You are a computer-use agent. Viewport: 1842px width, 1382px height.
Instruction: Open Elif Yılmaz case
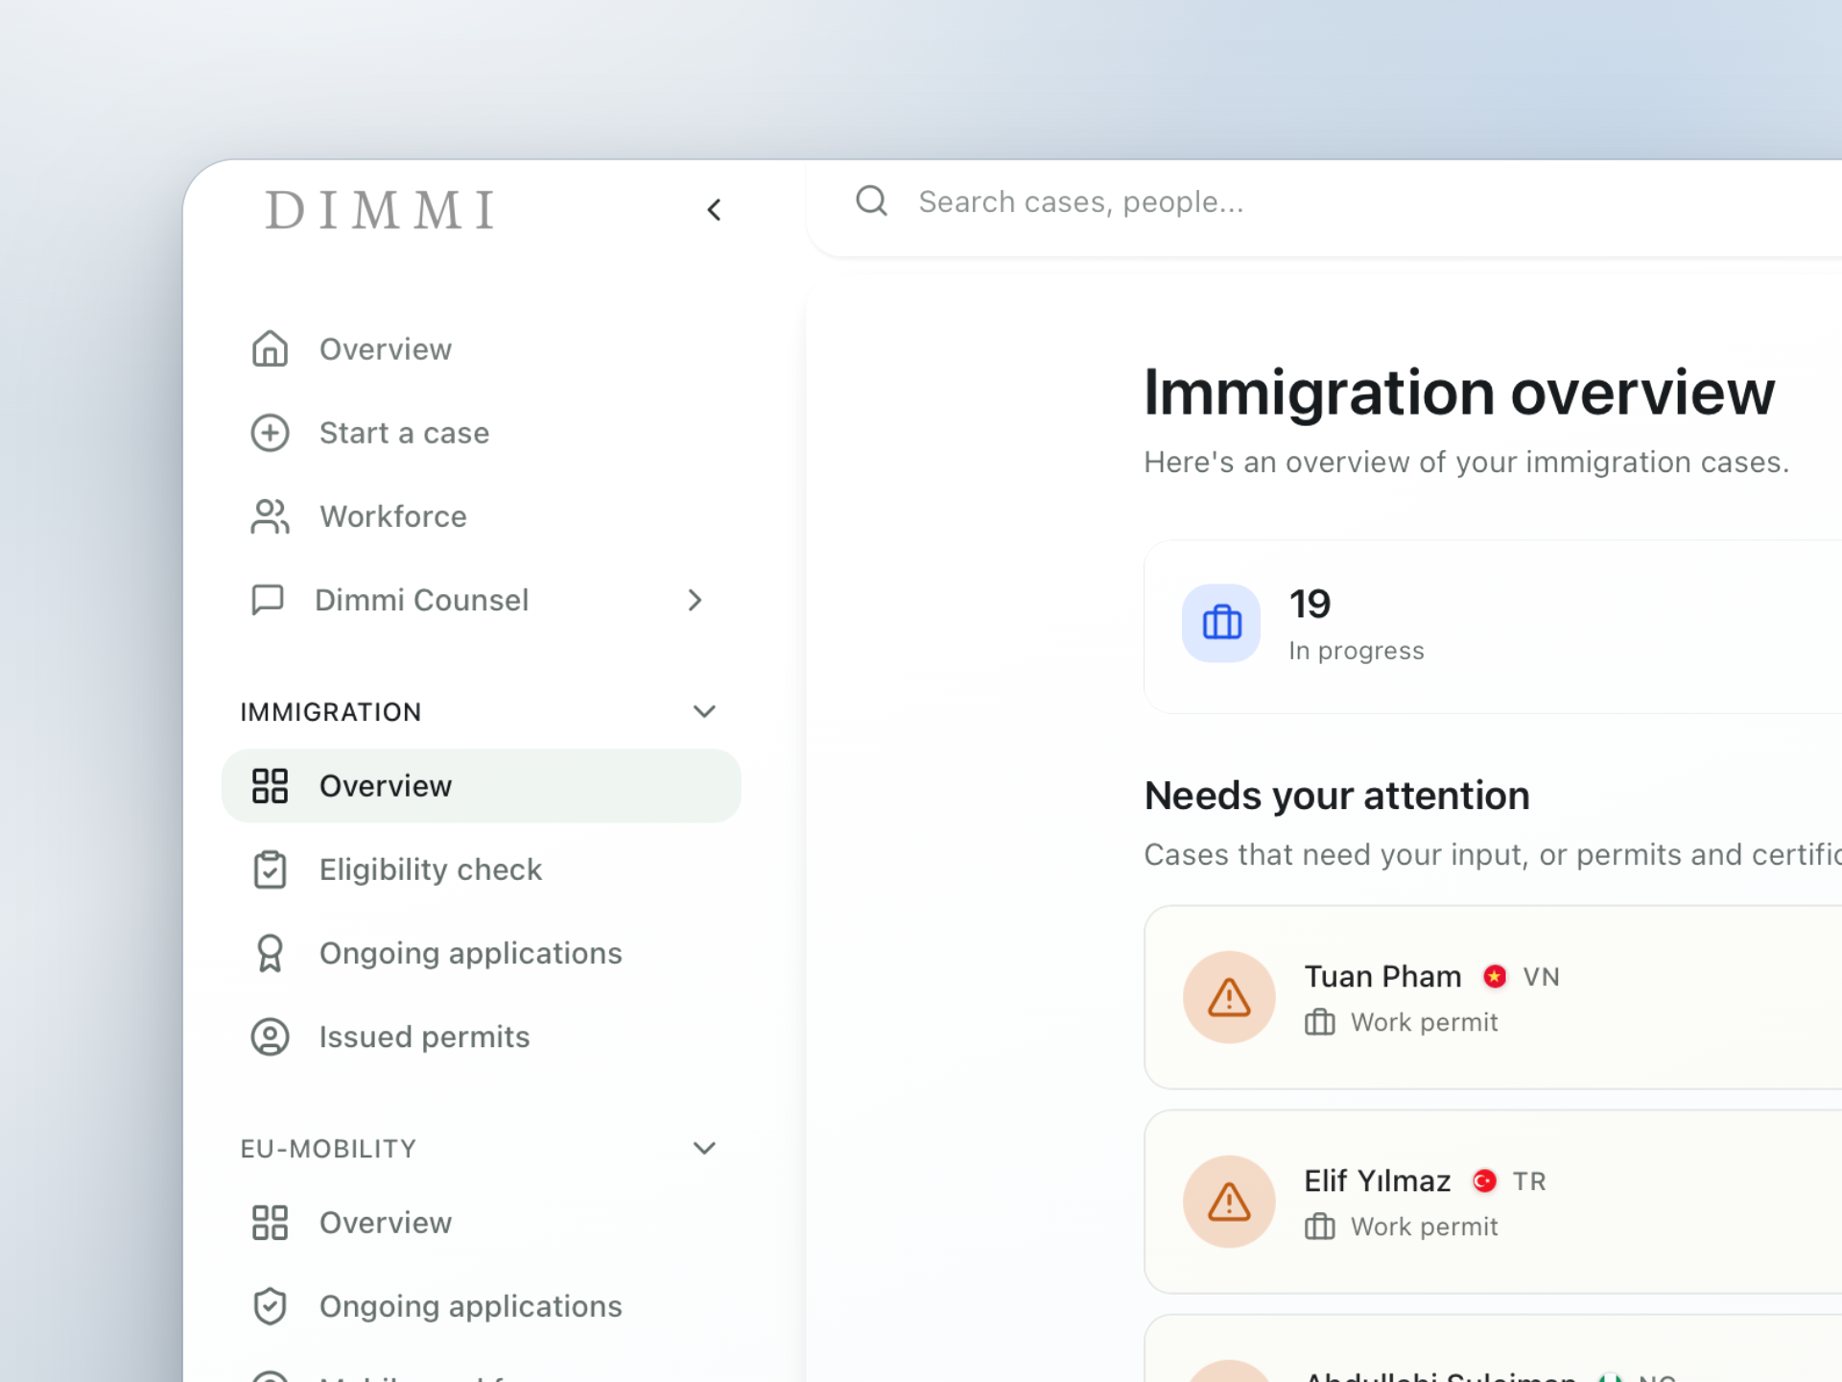pyautogui.click(x=1493, y=1202)
